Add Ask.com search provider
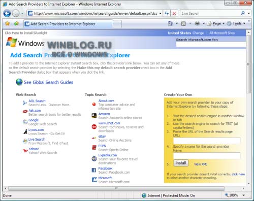This screenshot has width=254, height=201. pos(35,111)
